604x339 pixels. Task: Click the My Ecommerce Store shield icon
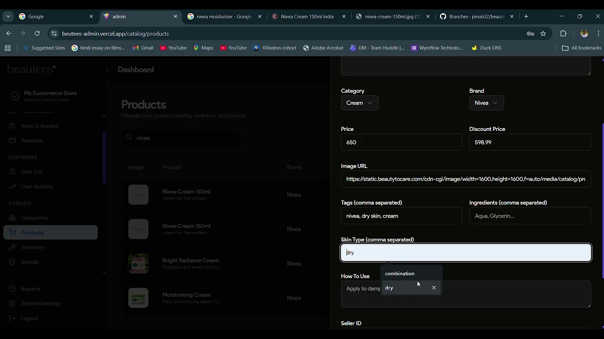point(16,96)
